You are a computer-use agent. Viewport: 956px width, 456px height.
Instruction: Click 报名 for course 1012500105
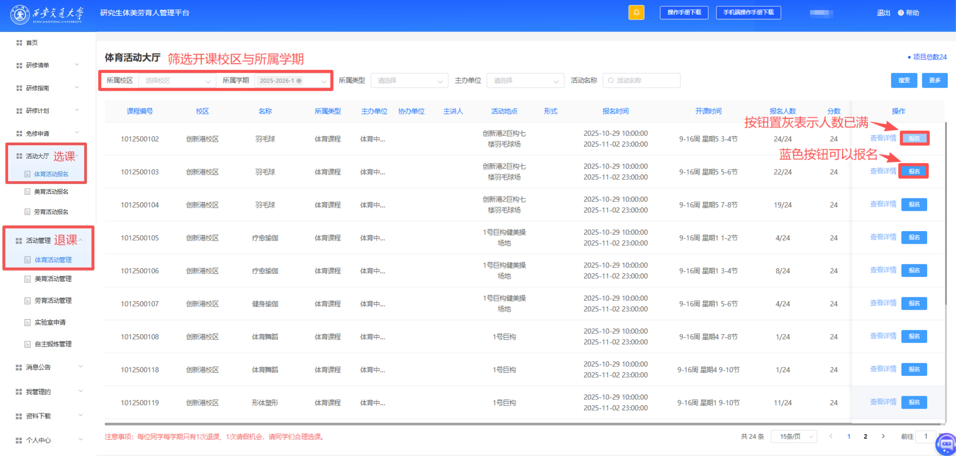coord(914,237)
